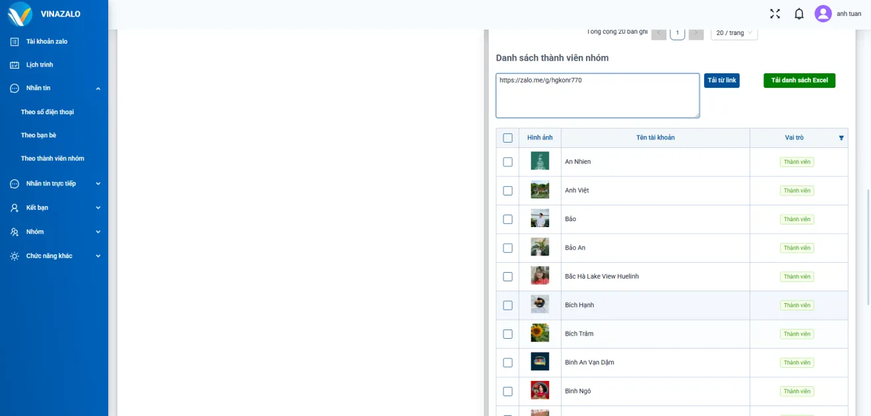Image resolution: width=871 pixels, height=416 pixels.
Task: Click the fullscreen toggle icon in header
Action: (775, 14)
